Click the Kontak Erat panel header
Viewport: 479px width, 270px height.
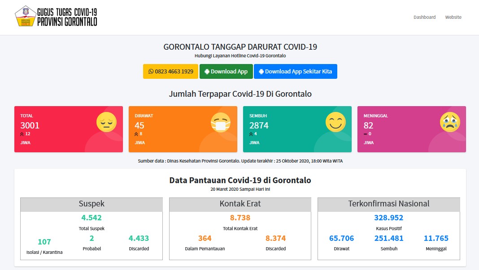point(240,204)
